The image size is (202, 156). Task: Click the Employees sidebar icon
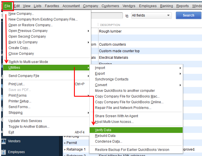(x=4, y=152)
